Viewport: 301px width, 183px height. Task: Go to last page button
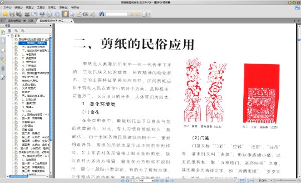(162, 180)
